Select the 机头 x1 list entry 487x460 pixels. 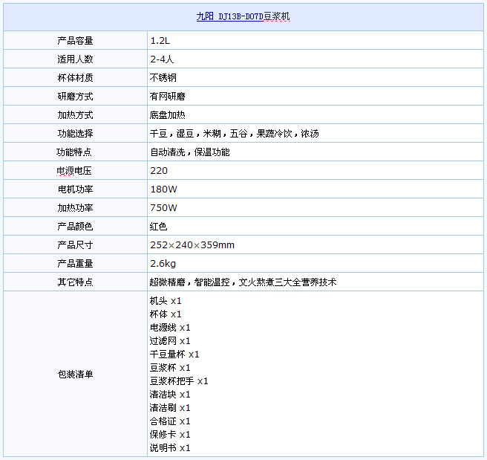tap(166, 301)
